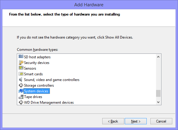This screenshot has width=178, height=130.
Task: Click the list's scrollbar thumb
Action: point(158,93)
